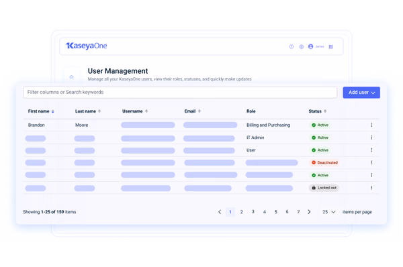The width and height of the screenshot is (403, 267).
Task: Go to page 5
Action: 276,212
